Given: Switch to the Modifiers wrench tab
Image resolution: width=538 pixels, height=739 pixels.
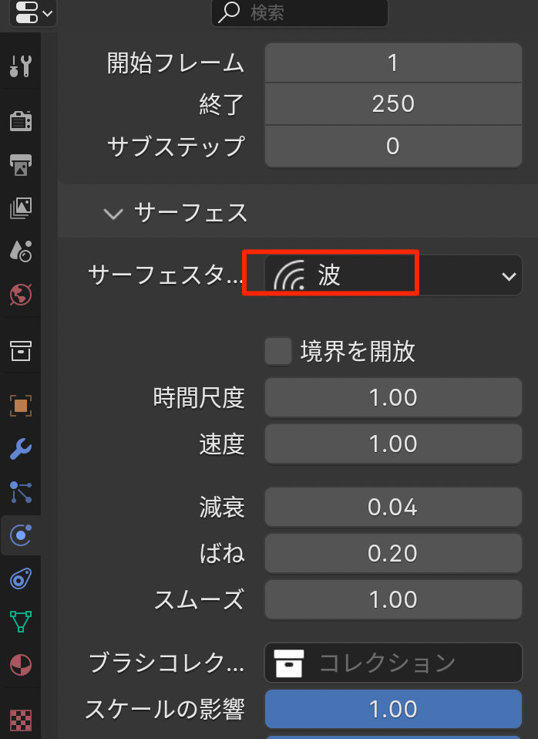Looking at the screenshot, I should click(x=20, y=448).
